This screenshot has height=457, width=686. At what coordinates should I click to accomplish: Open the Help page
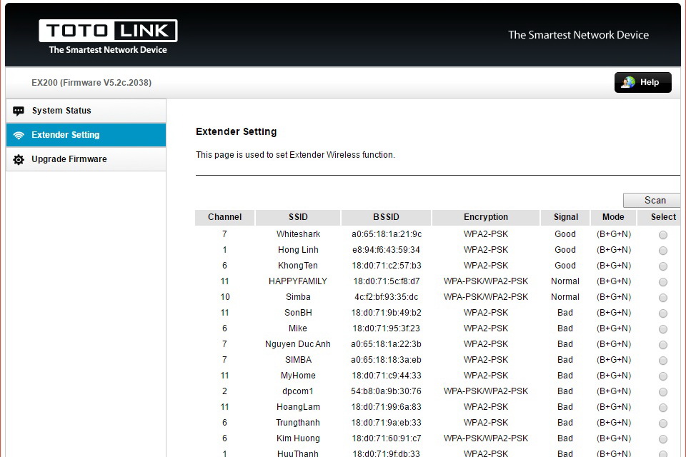[642, 82]
